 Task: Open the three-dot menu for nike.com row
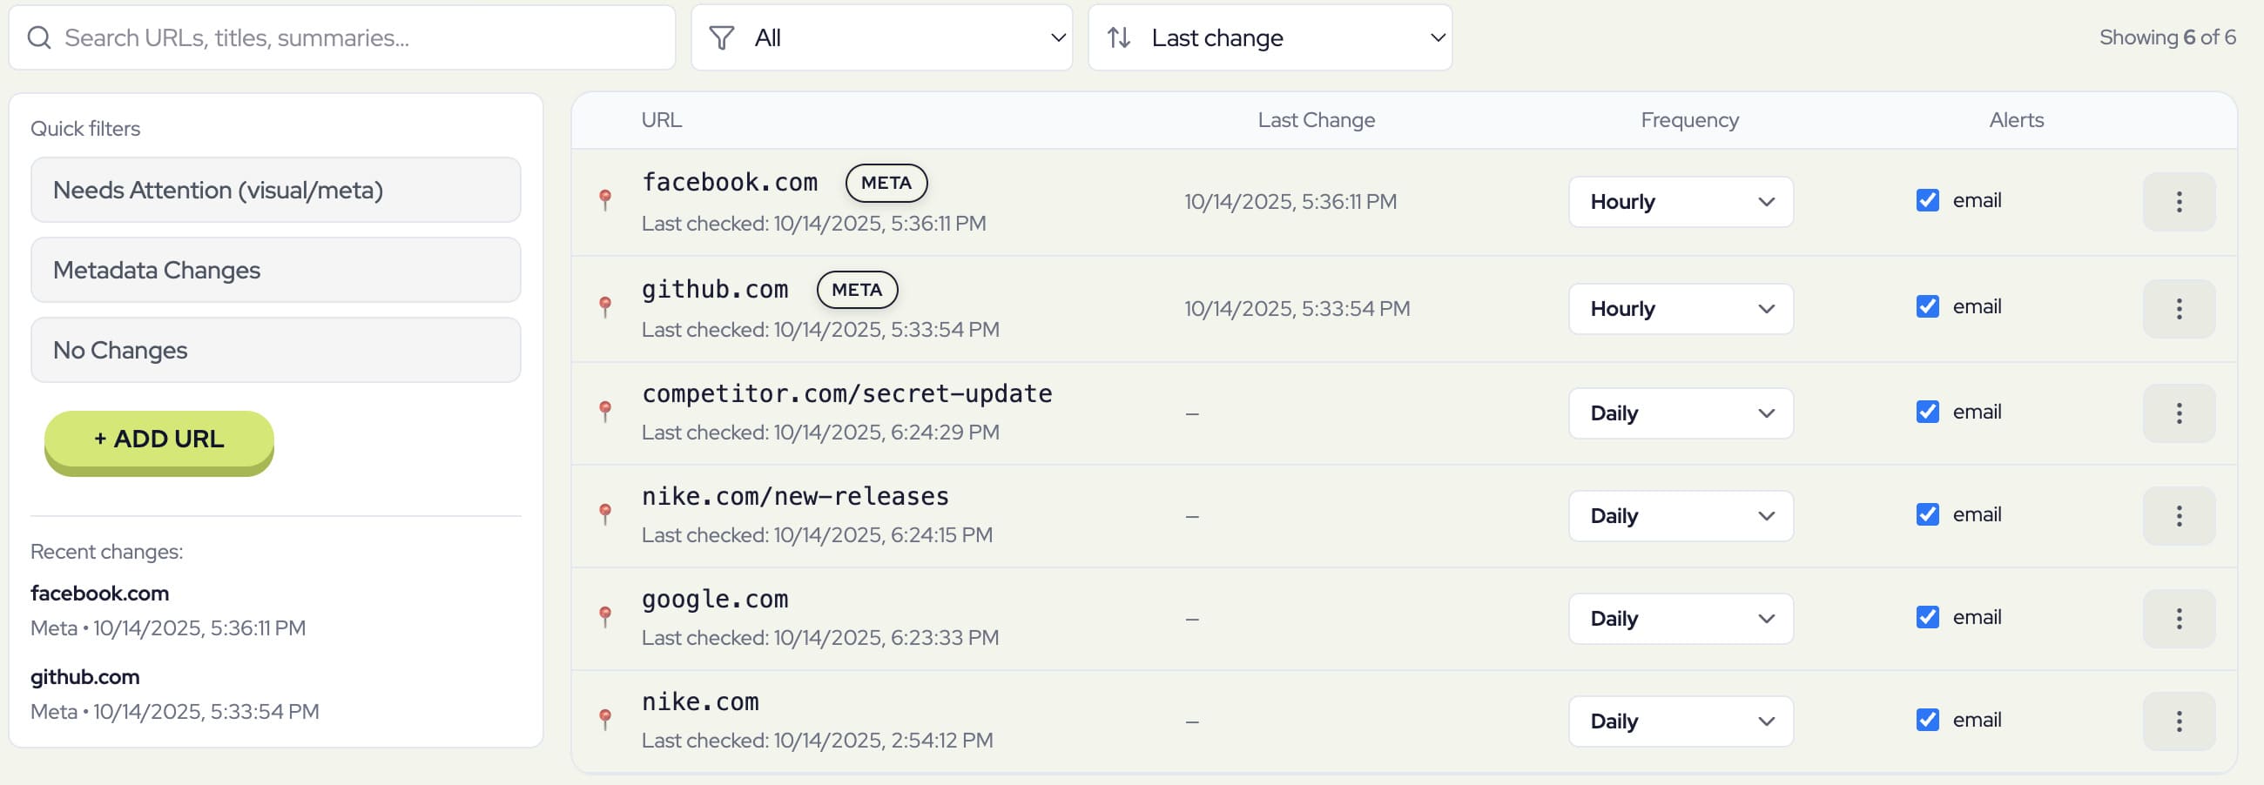click(2179, 721)
